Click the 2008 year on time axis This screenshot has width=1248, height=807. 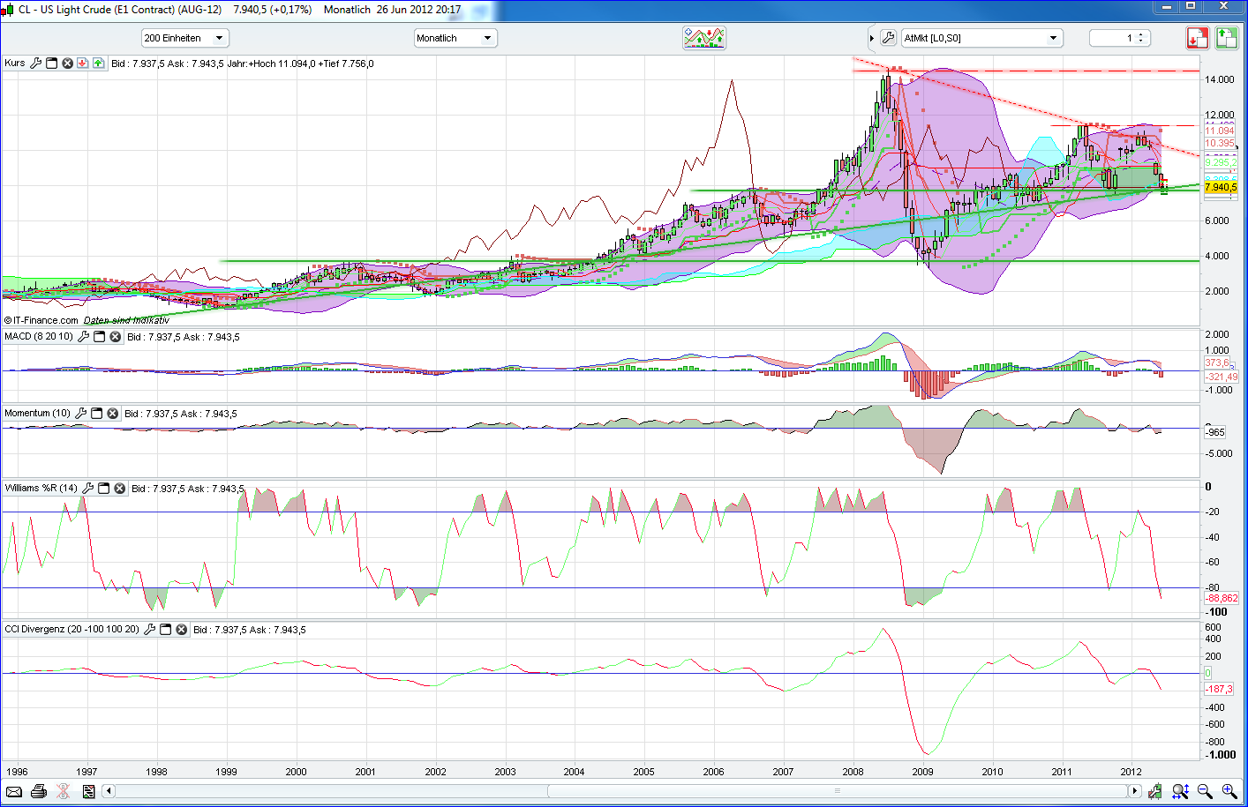coord(853,772)
